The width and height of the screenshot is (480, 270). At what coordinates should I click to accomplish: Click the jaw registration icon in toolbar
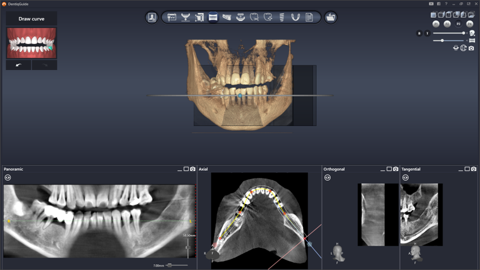[x=241, y=17]
